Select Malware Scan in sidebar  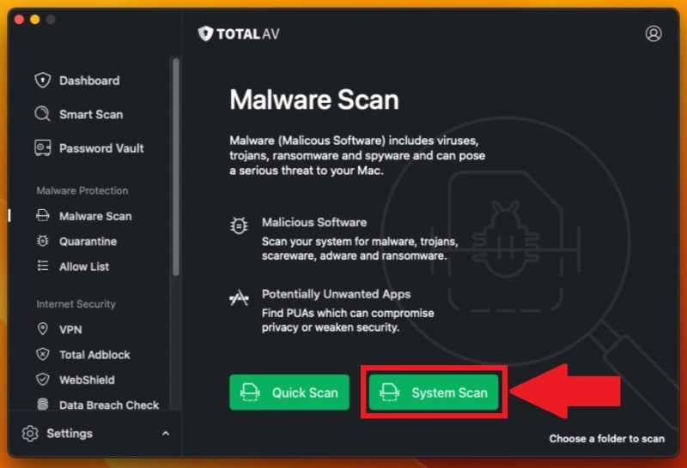[x=95, y=216]
